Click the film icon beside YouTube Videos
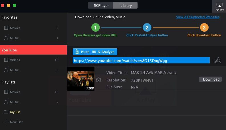 coord(6,60)
